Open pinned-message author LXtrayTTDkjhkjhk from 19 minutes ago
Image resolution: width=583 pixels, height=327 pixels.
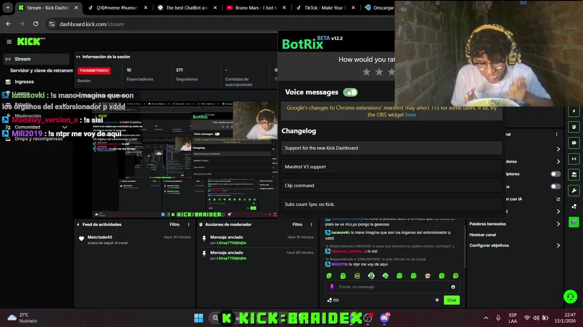231,243
